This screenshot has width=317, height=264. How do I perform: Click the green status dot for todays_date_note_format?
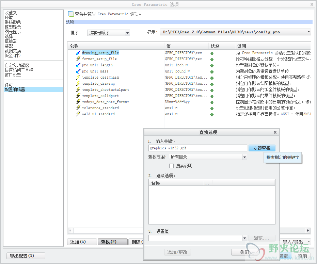(x=212, y=102)
